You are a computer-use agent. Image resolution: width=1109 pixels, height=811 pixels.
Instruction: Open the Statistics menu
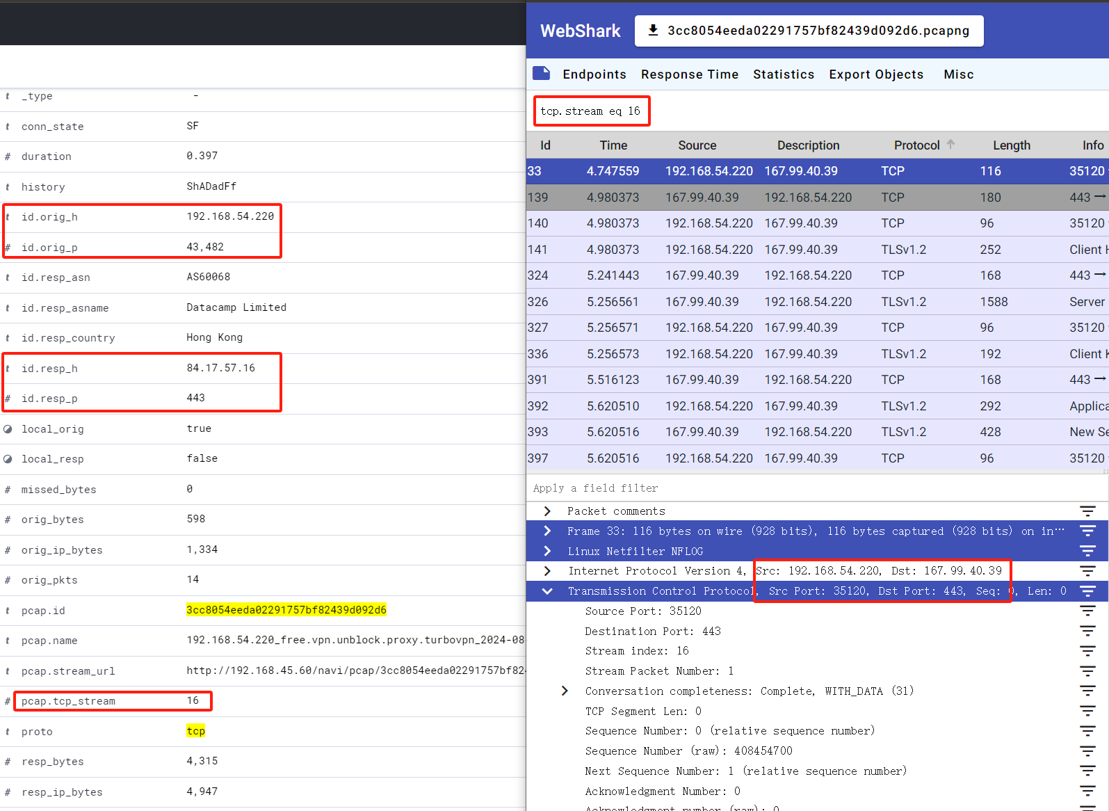(x=783, y=74)
